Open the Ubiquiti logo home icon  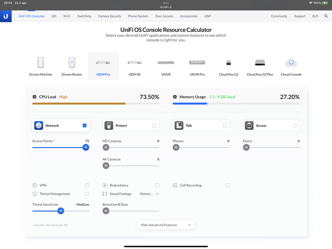pos(6,16)
